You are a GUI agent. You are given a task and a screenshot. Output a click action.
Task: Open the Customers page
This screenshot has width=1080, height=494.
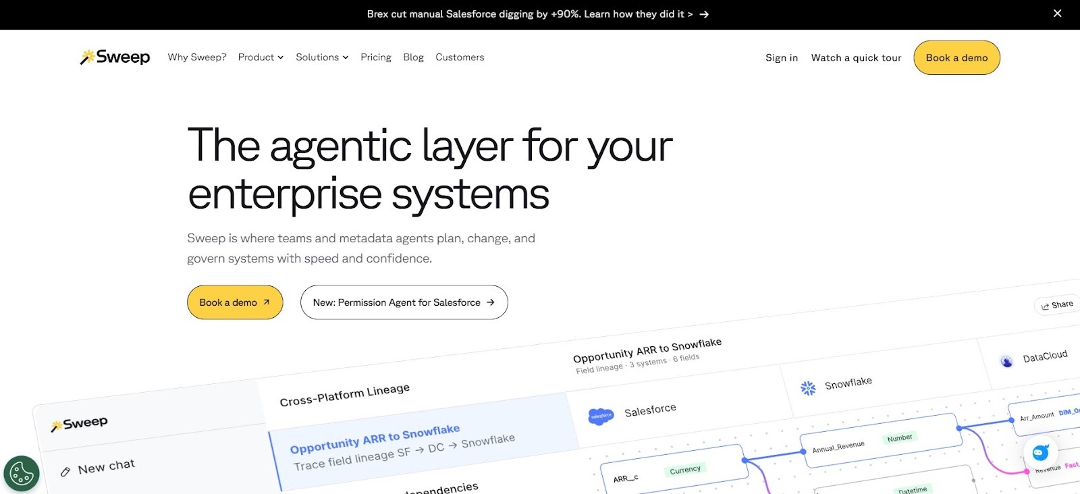(x=460, y=57)
